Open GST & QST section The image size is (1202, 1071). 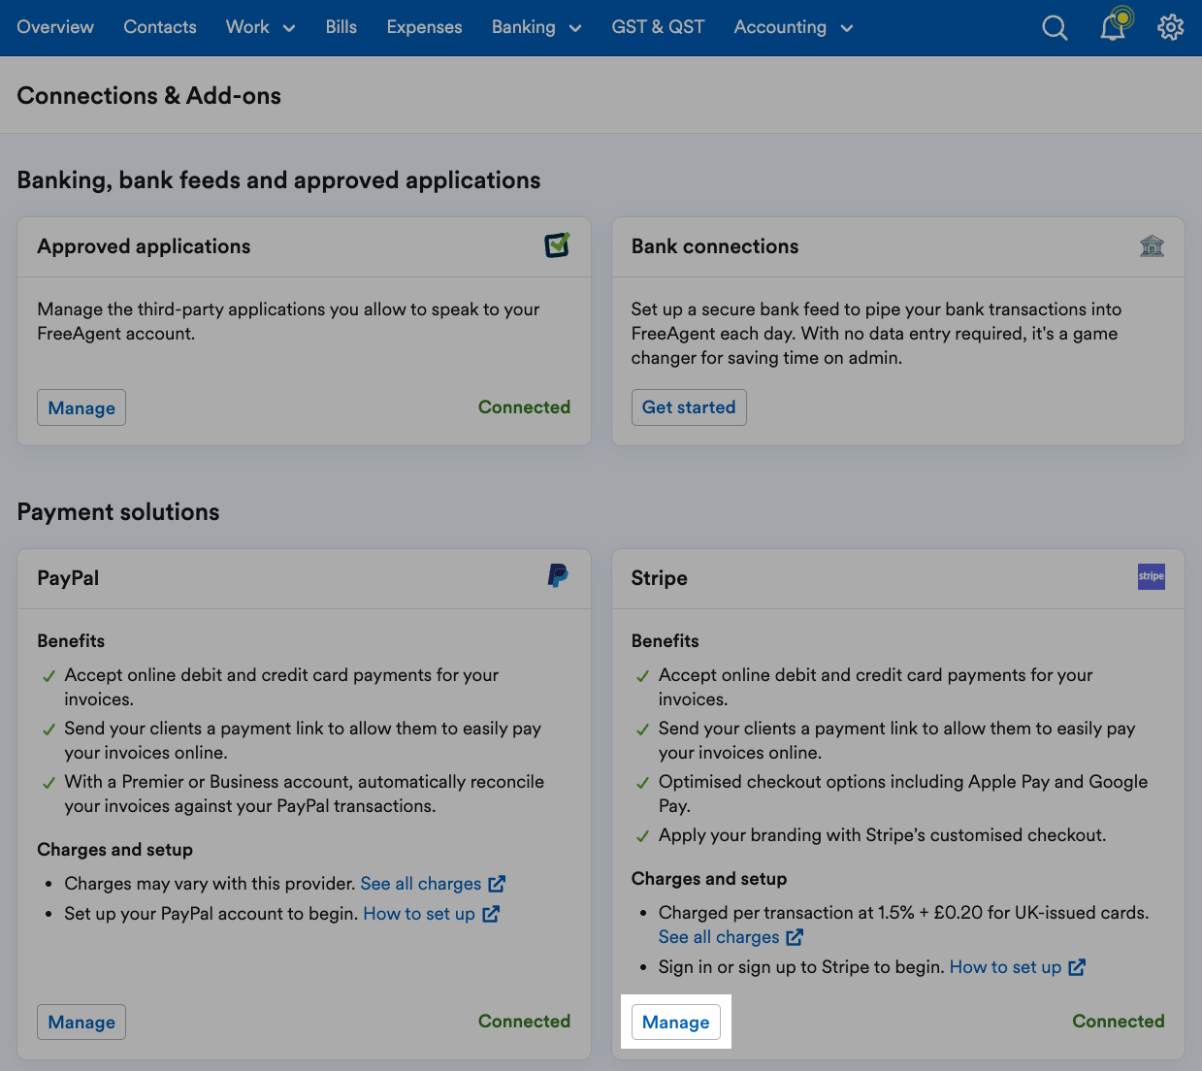[x=658, y=27]
